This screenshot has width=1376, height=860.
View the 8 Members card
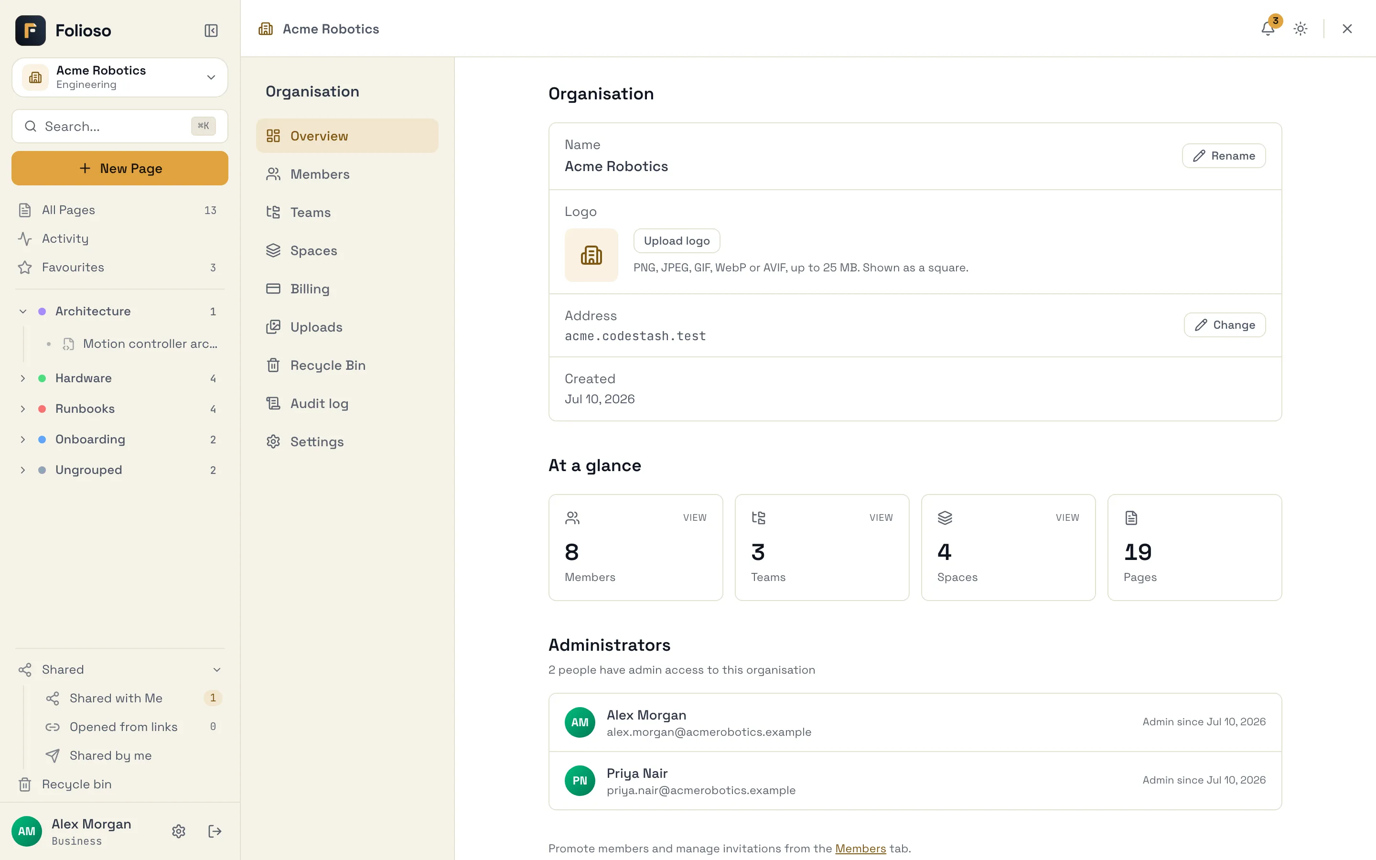[x=636, y=547]
